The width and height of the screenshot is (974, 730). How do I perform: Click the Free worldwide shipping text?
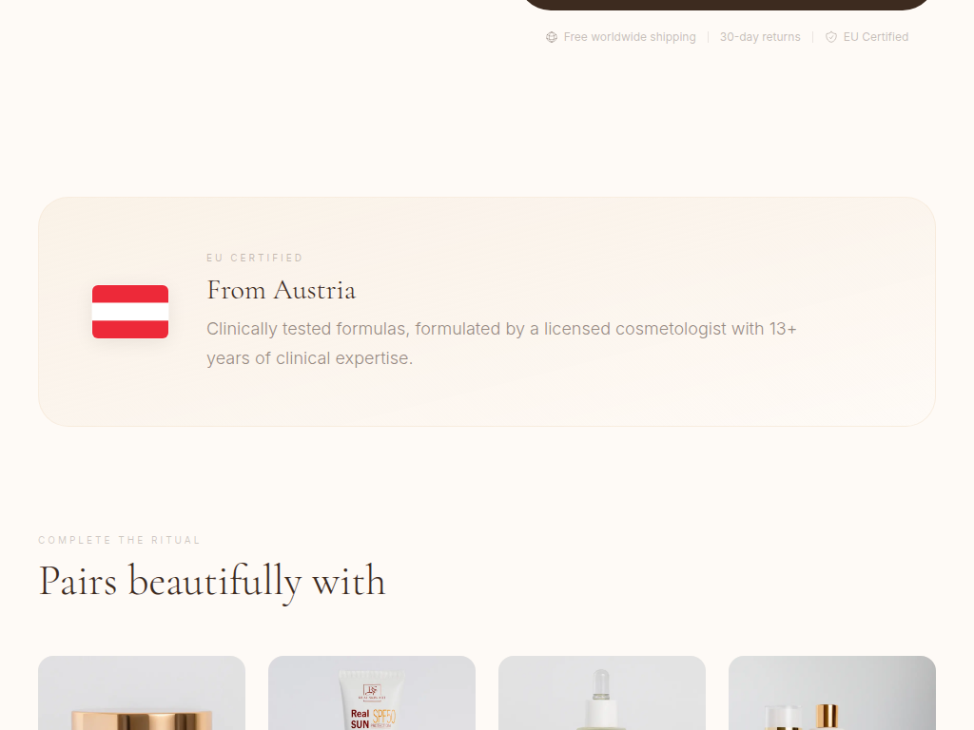click(630, 37)
